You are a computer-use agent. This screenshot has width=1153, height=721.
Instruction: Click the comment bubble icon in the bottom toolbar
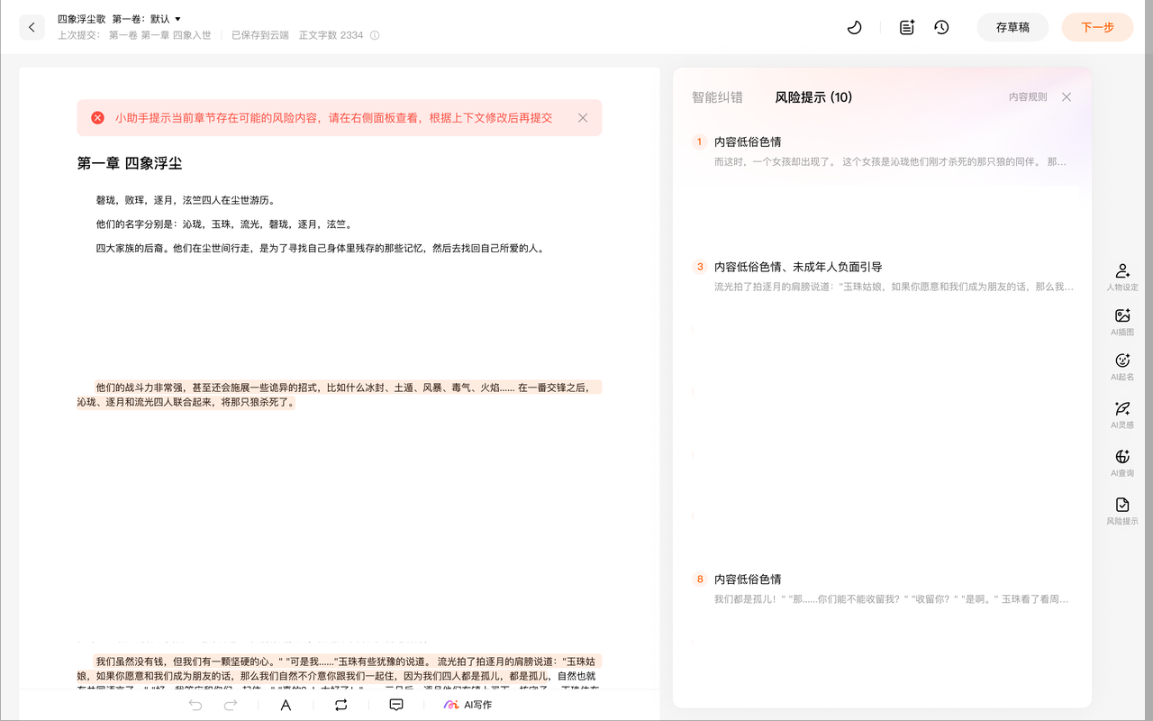click(x=396, y=705)
